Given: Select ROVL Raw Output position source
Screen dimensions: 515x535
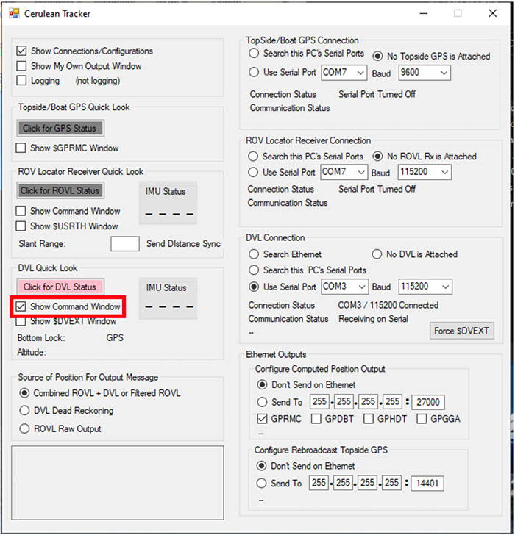Looking at the screenshot, I should tap(24, 428).
